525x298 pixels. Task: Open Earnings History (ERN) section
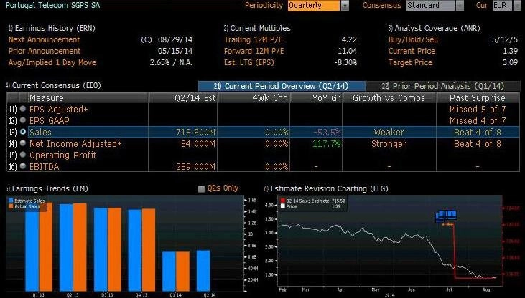pyautogui.click(x=52, y=29)
